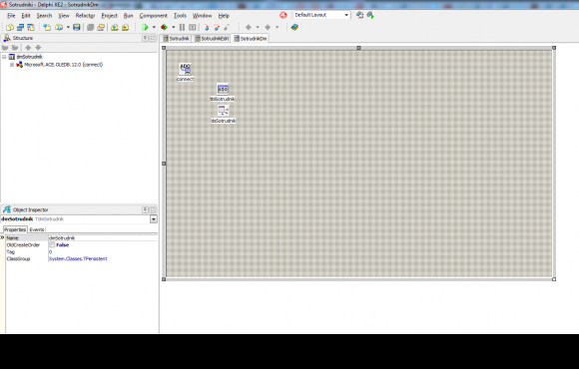Click the Run Without Debugging icon

(164, 27)
